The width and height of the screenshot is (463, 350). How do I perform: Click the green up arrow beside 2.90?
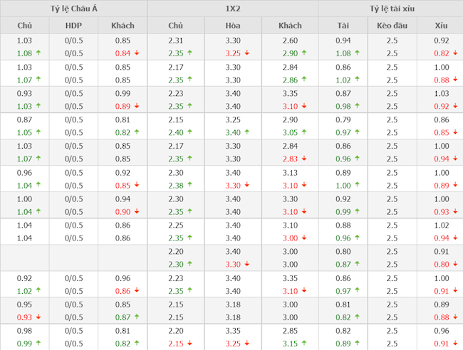[305, 53]
